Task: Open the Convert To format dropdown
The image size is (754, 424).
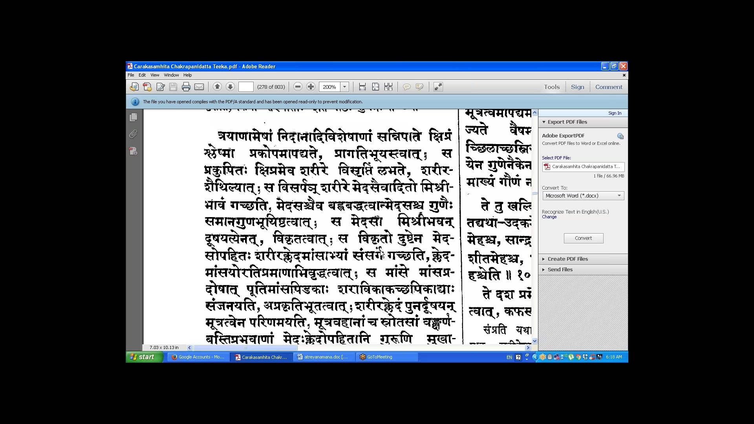Action: coord(583,196)
